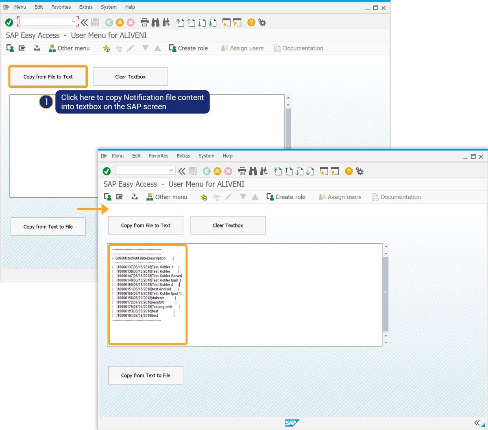
Task: Click Copy from Text to File, front window
Action: click(146, 375)
